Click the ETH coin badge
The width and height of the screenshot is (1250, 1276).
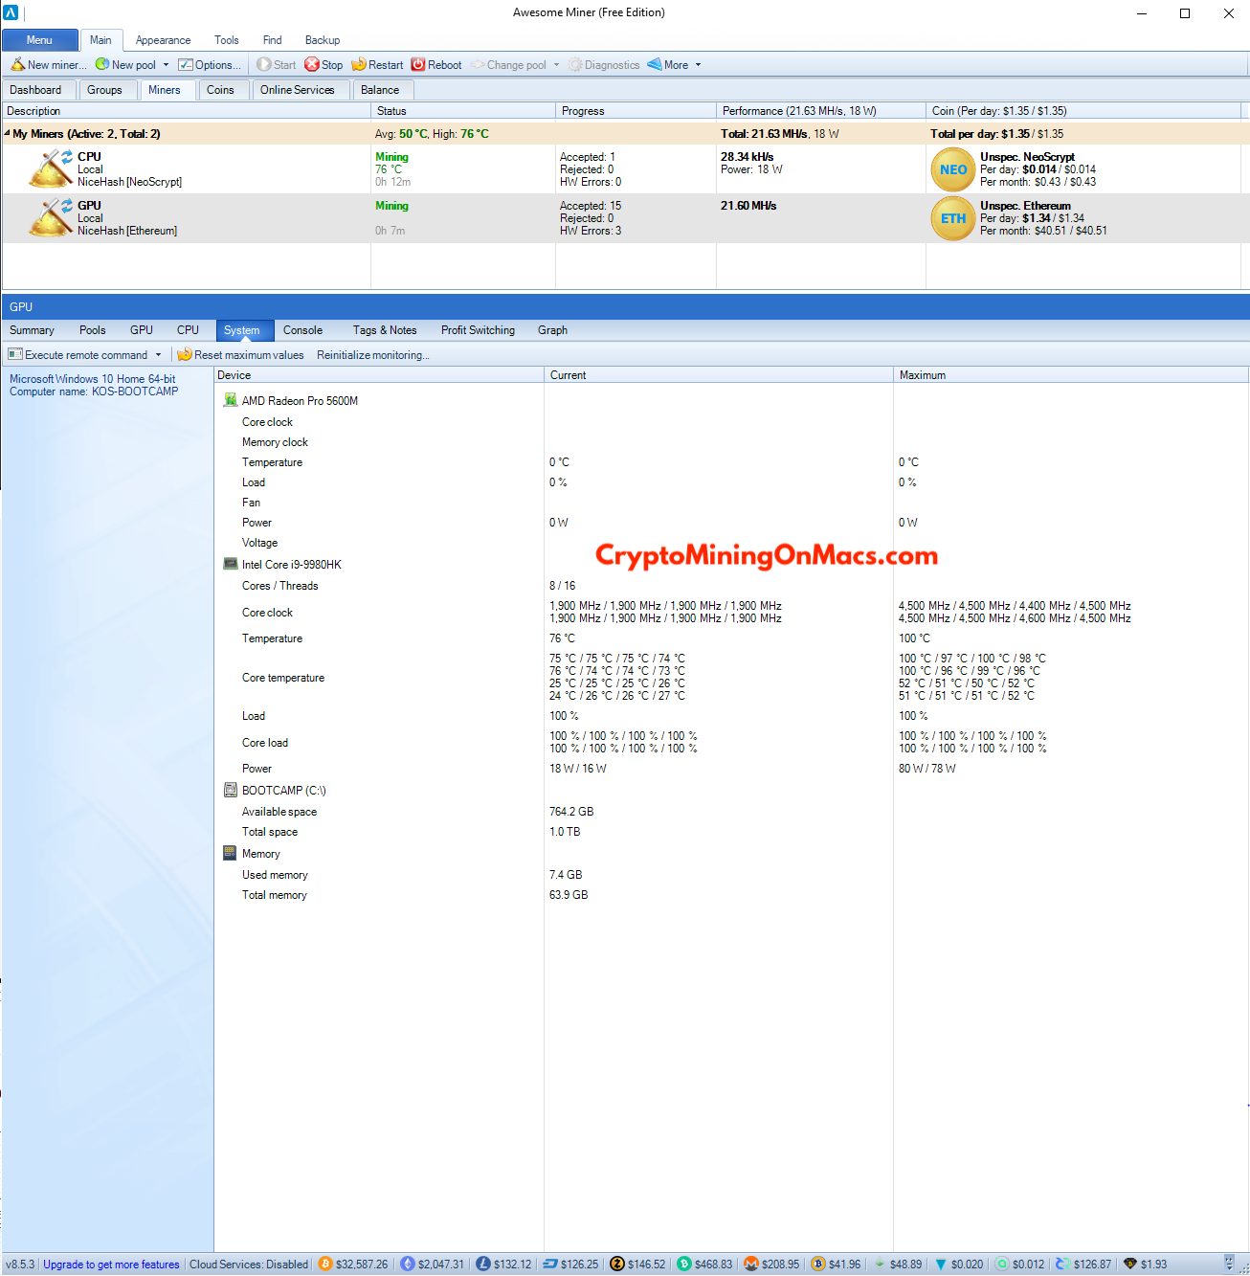pos(953,218)
